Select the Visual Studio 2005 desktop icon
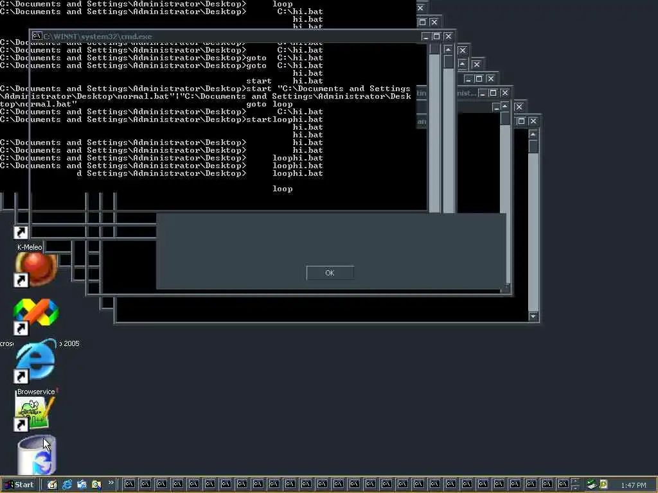658x493 pixels. point(36,316)
